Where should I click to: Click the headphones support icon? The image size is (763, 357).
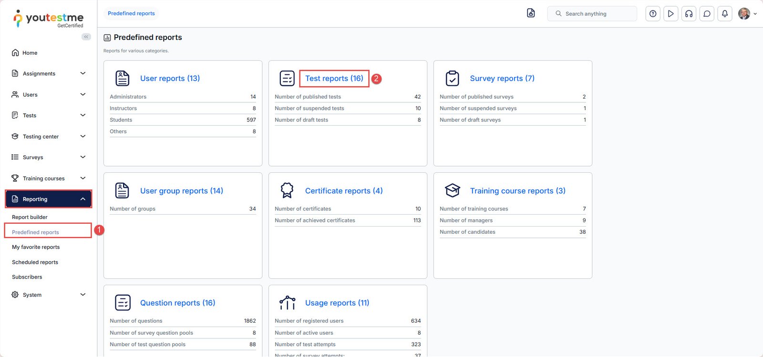coord(689,14)
